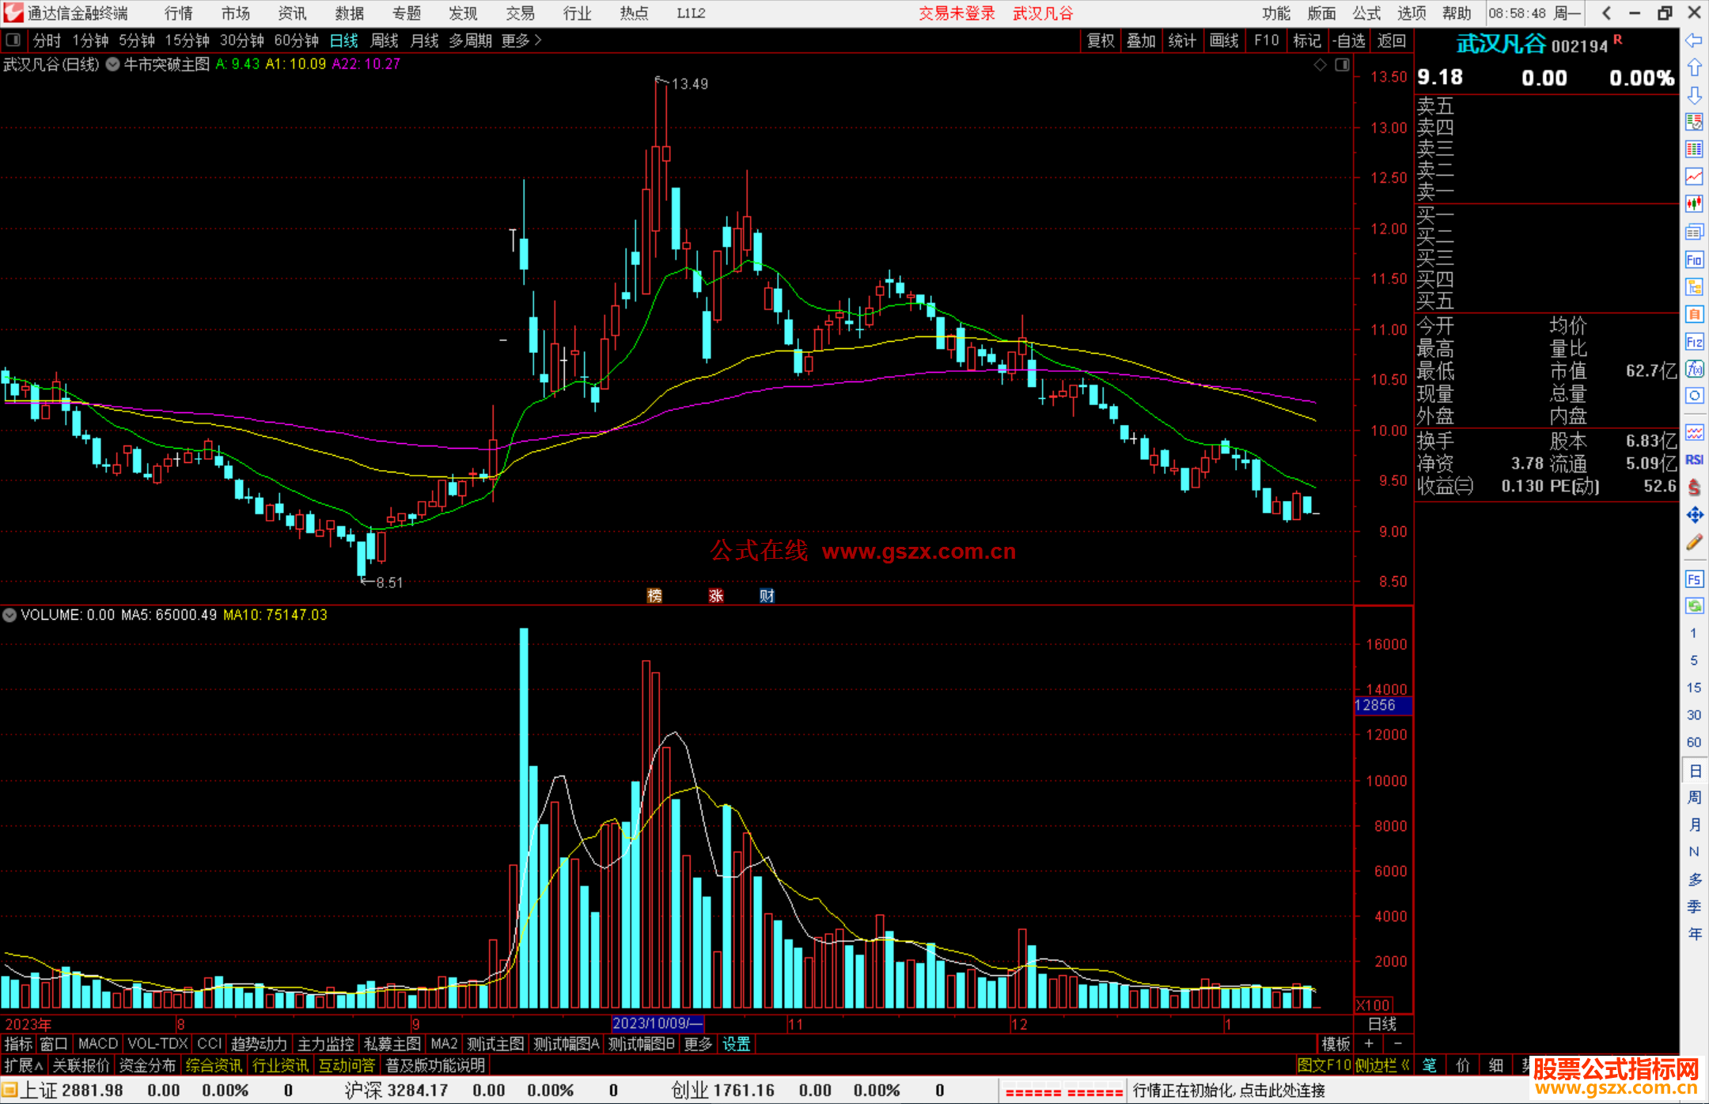This screenshot has height=1104, width=1709.
Task: Open the 公式 menu
Action: tap(1366, 13)
